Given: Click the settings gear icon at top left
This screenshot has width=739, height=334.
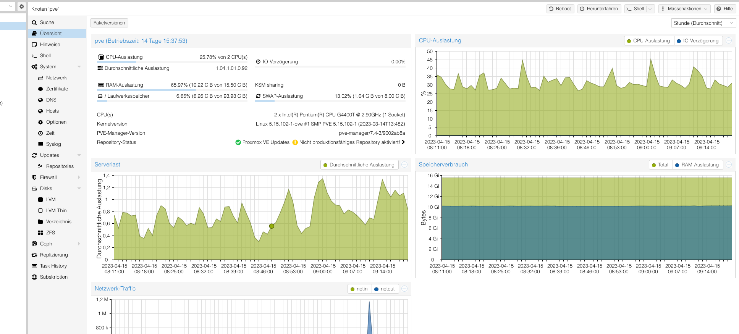Looking at the screenshot, I should (x=22, y=6).
